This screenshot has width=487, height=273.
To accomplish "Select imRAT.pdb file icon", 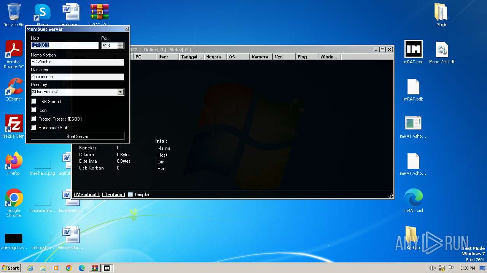I will pyautogui.click(x=413, y=89).
